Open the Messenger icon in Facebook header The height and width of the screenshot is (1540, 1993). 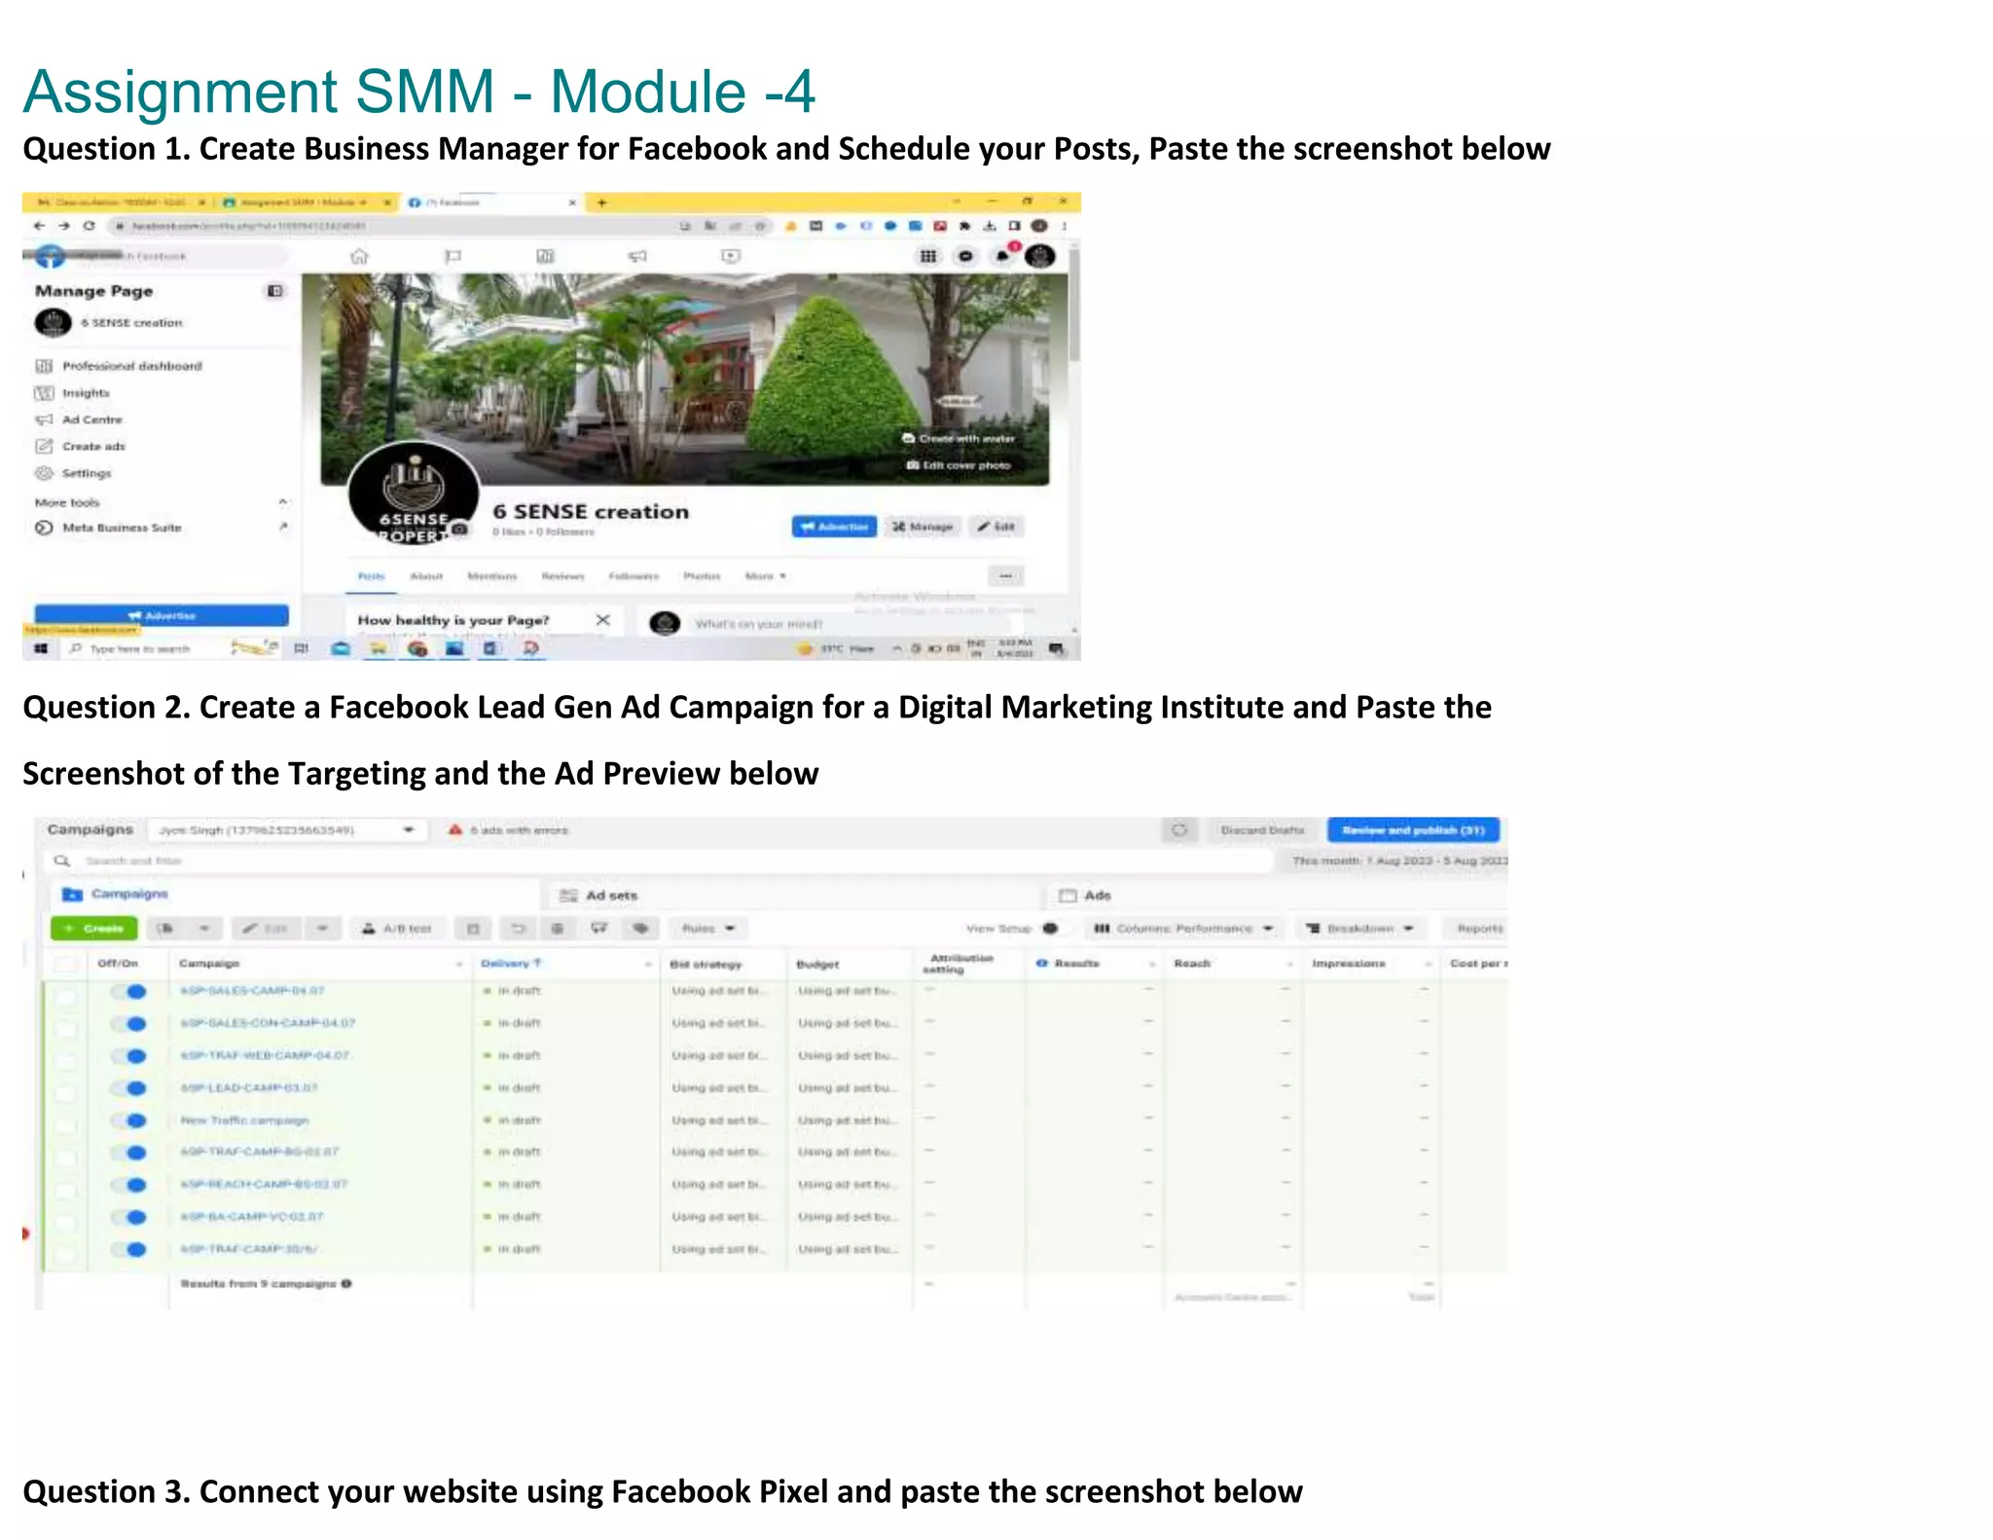pos(965,256)
